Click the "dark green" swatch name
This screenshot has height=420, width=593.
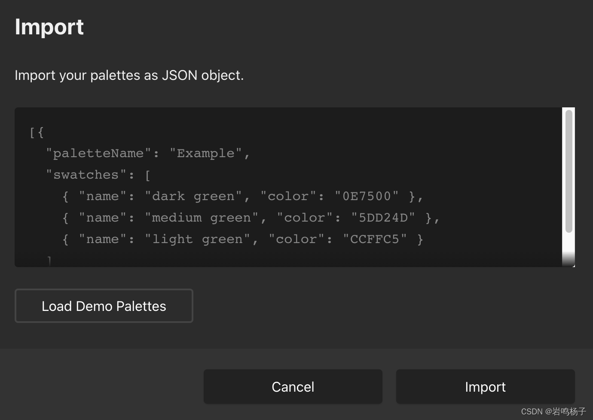[193, 196]
